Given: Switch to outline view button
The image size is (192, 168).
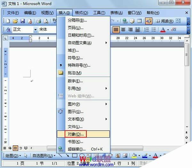Looking at the screenshot, I should [20, 148].
